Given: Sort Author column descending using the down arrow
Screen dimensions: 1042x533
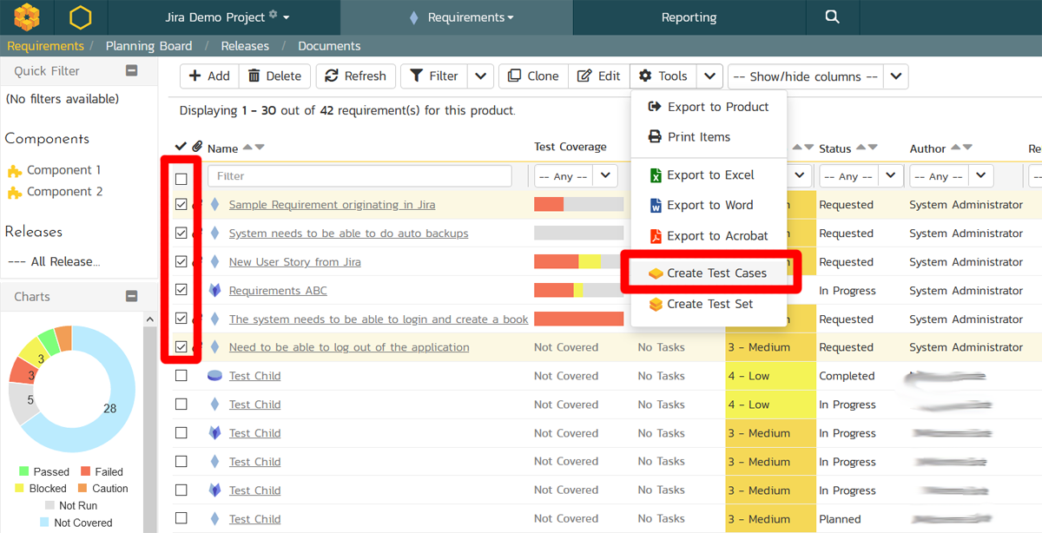Looking at the screenshot, I should 967,148.
